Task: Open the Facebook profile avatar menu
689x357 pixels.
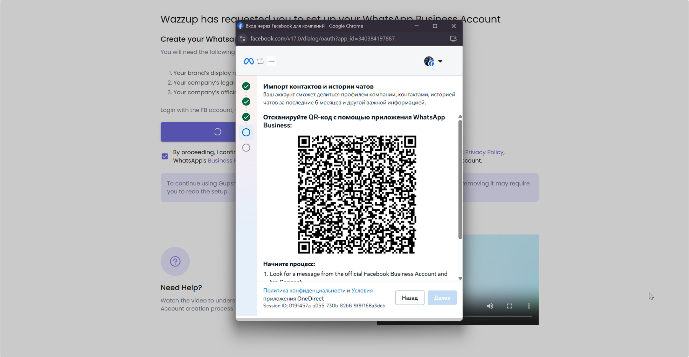Action: (x=429, y=61)
